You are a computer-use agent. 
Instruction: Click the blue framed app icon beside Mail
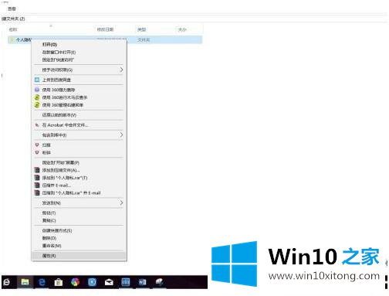(126, 282)
